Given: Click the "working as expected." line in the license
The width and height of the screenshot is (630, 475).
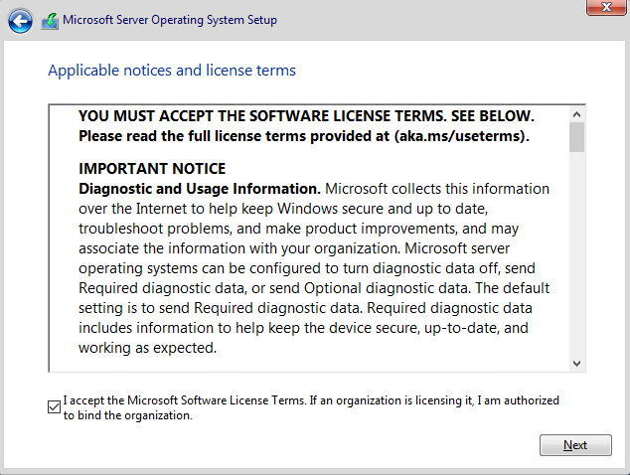Looking at the screenshot, I should tap(147, 349).
